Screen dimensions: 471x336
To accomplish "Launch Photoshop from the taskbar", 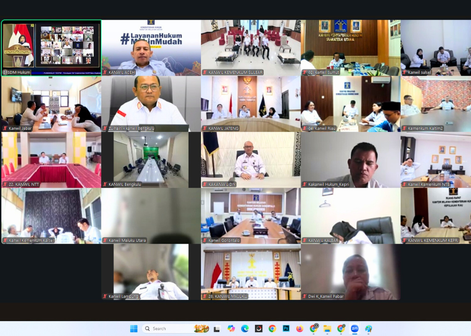I will pyautogui.click(x=286, y=328).
